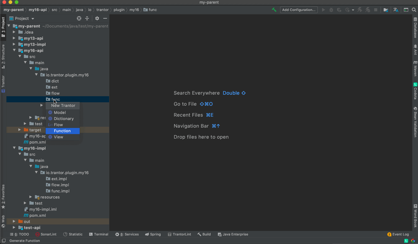Open Structure side tab

coord(3,56)
